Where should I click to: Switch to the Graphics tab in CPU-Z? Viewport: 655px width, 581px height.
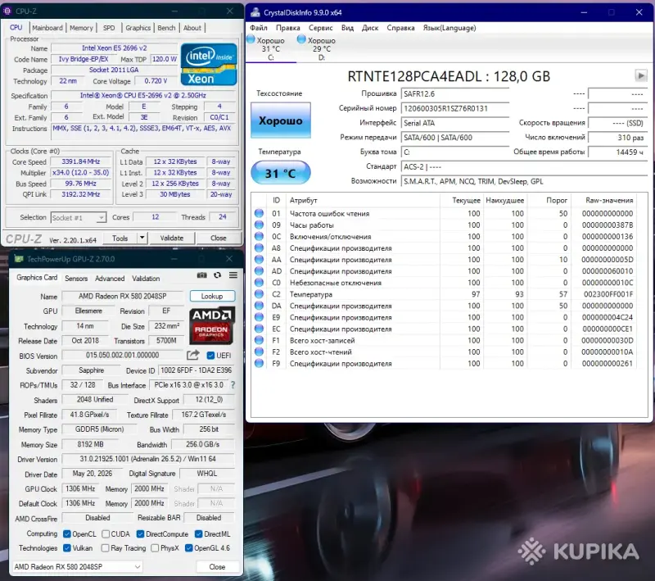coord(138,28)
